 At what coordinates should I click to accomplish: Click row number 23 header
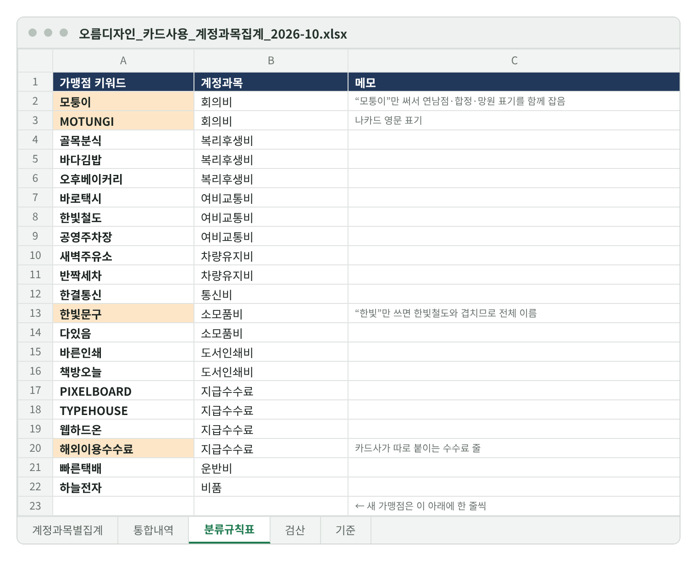(x=35, y=506)
